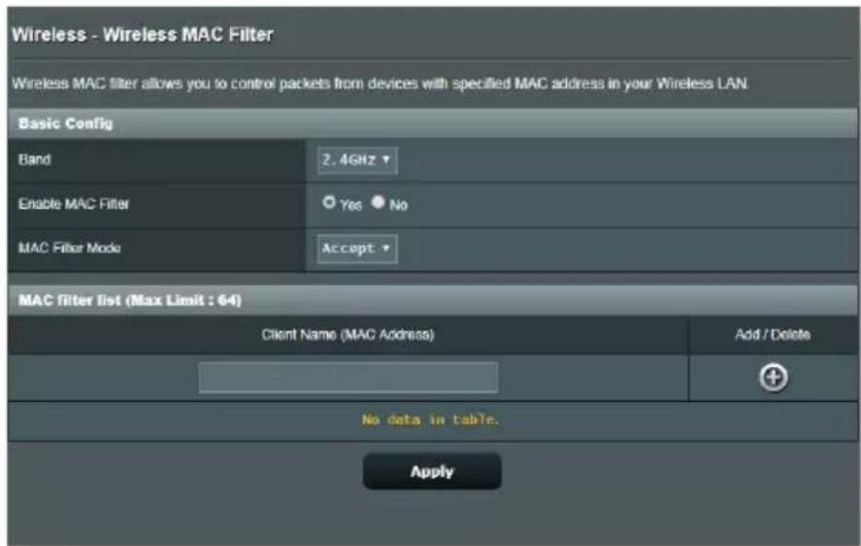The width and height of the screenshot is (861, 546).
Task: Focus the Client Name MAC address input field
Action: pos(348,377)
